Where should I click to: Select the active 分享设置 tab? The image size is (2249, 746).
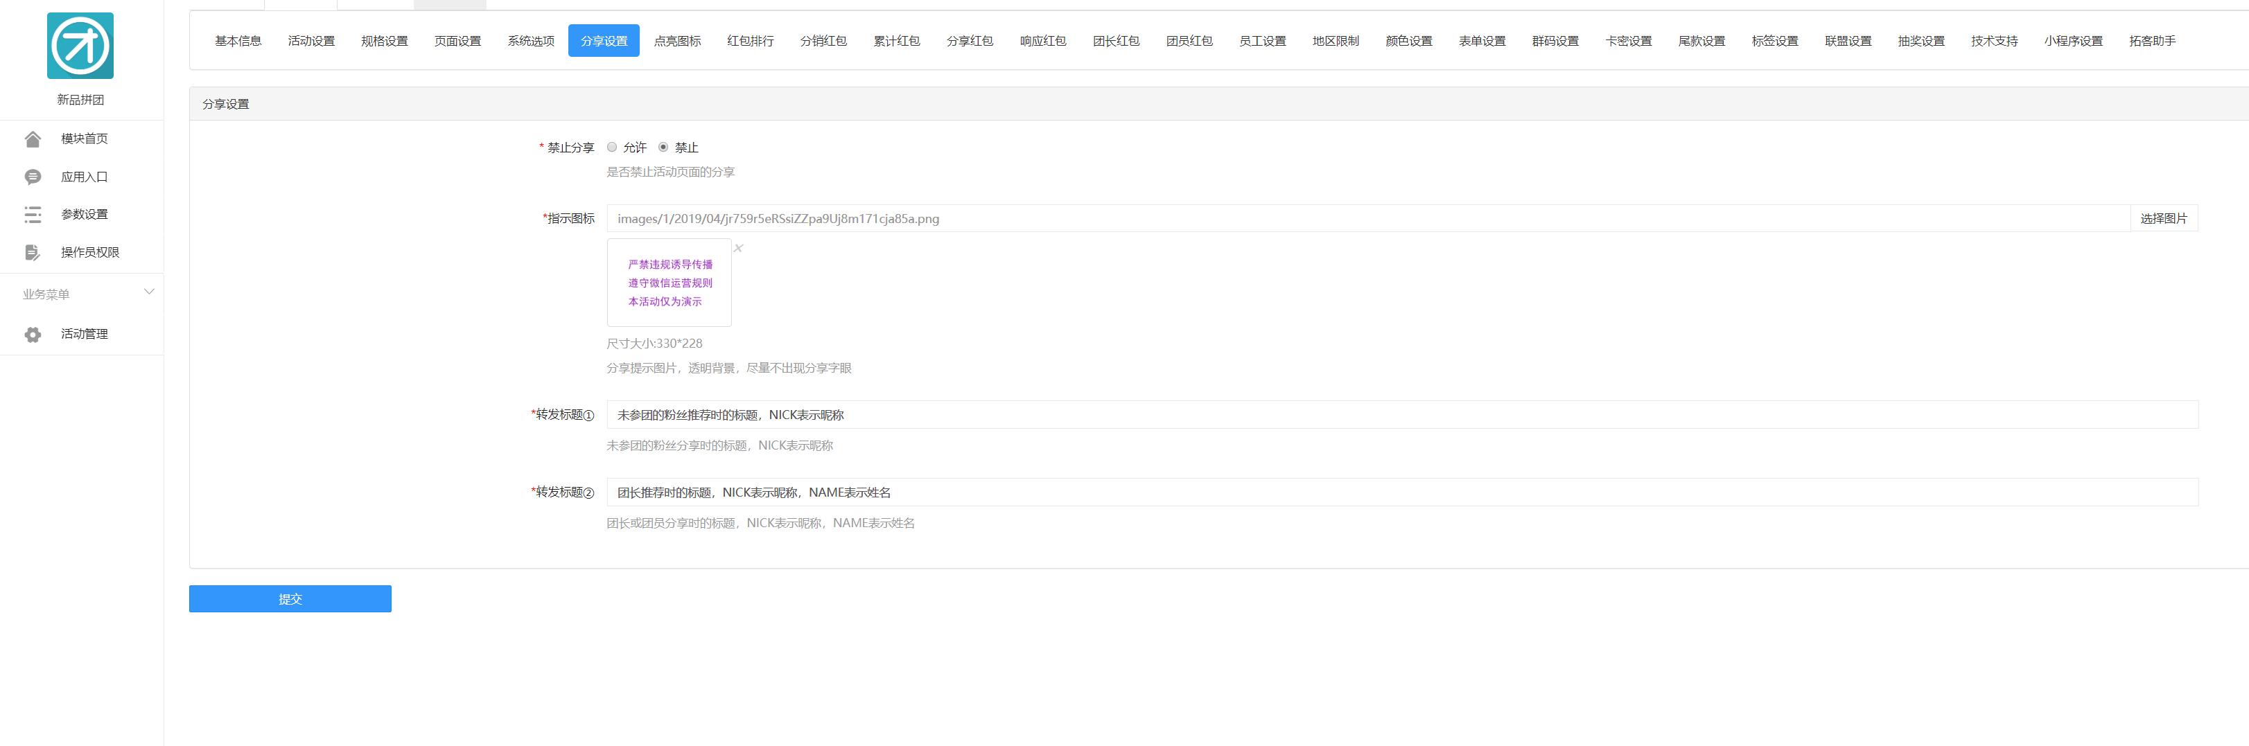point(604,41)
